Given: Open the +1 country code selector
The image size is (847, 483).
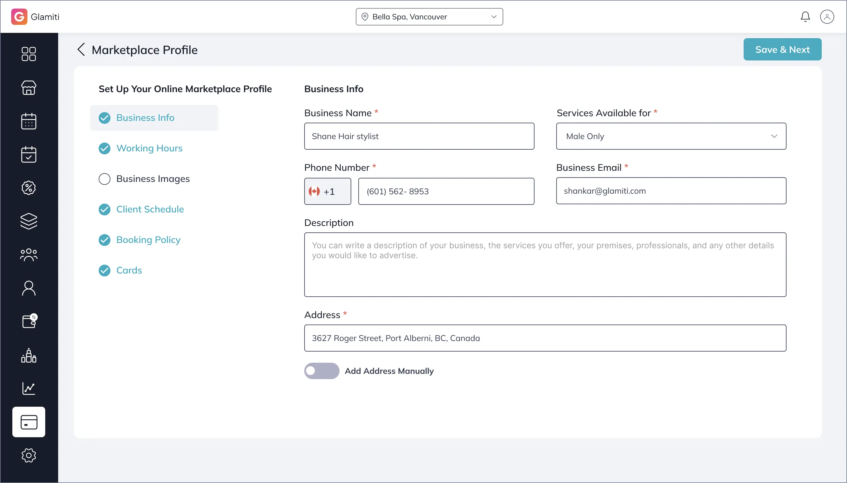Looking at the screenshot, I should [x=327, y=191].
